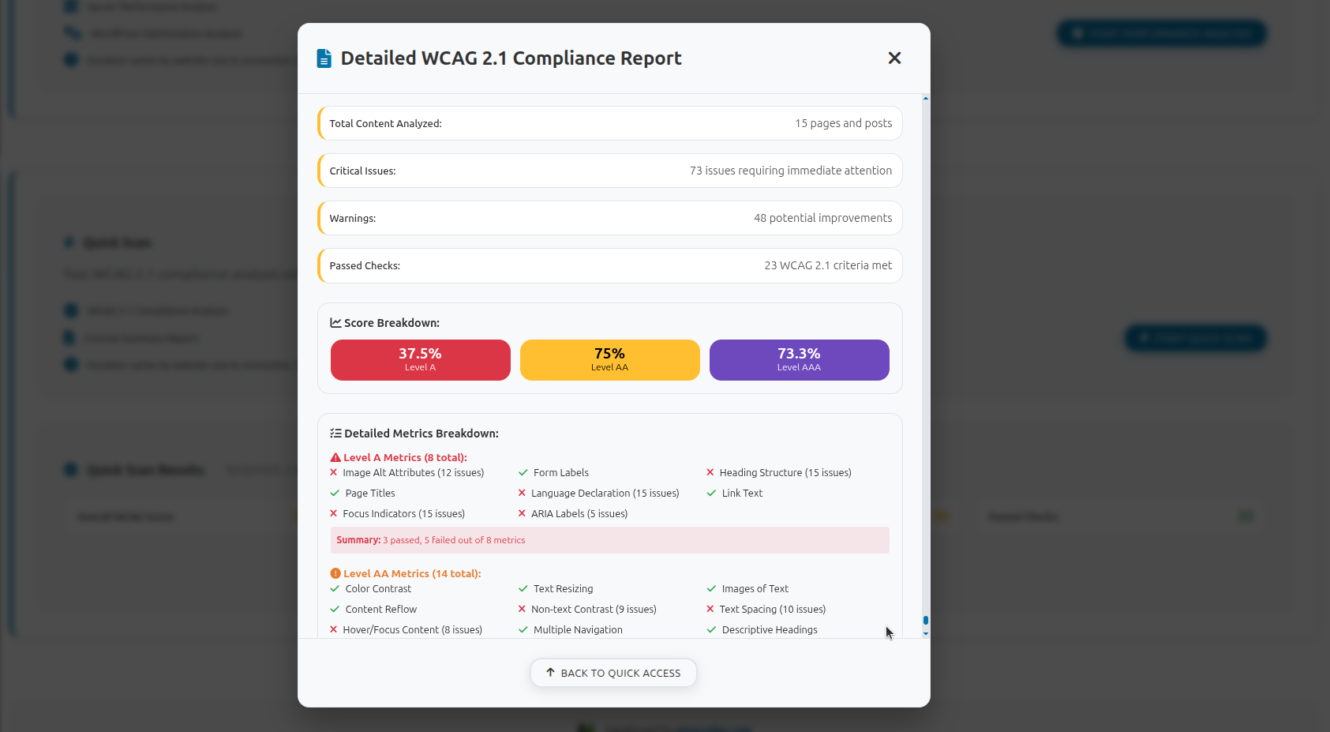
Task: Close the WCAG compliance report dialog
Action: (894, 58)
